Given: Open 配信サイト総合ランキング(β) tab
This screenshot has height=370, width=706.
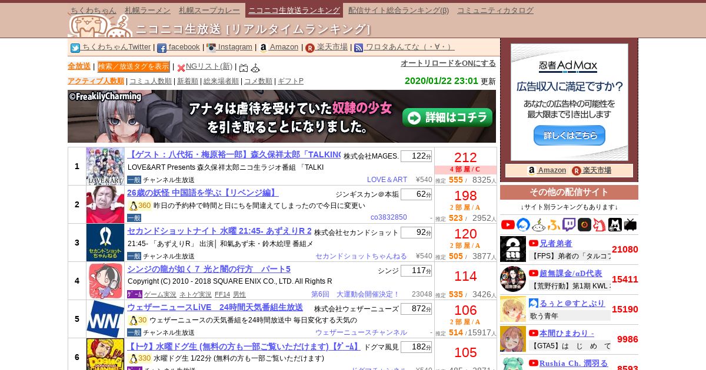Looking at the screenshot, I should click(398, 10).
